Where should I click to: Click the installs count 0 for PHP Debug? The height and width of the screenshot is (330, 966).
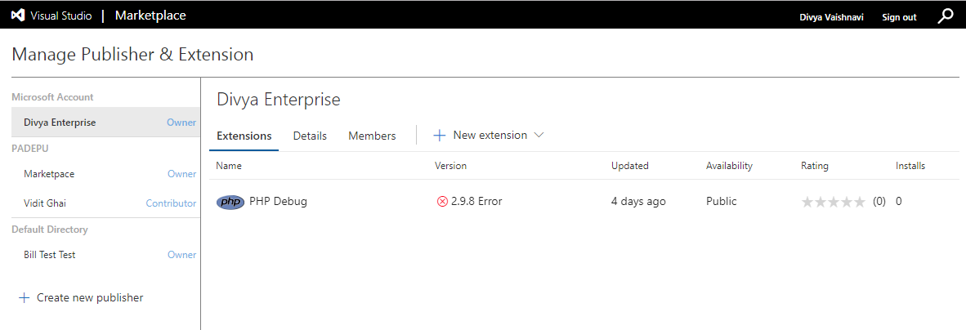(x=899, y=201)
